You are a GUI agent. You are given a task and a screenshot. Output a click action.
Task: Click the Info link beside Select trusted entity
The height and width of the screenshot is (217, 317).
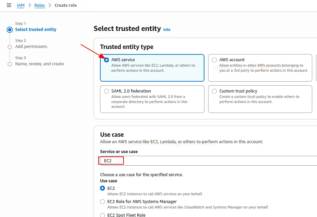coord(167,30)
